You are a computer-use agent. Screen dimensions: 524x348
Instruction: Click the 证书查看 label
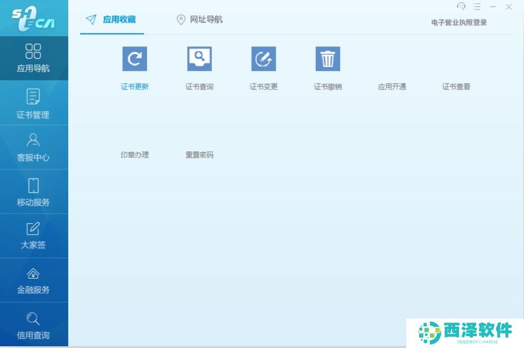coord(456,87)
